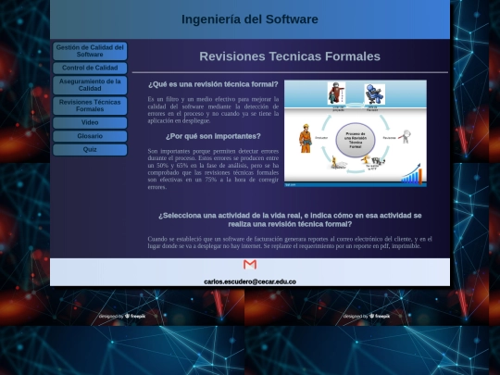Screen dimensions: 500x375
Task: Go to Revisiones Técnicas Formales page
Action: 90,106
